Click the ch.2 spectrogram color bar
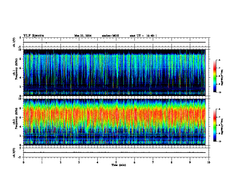 (215, 125)
